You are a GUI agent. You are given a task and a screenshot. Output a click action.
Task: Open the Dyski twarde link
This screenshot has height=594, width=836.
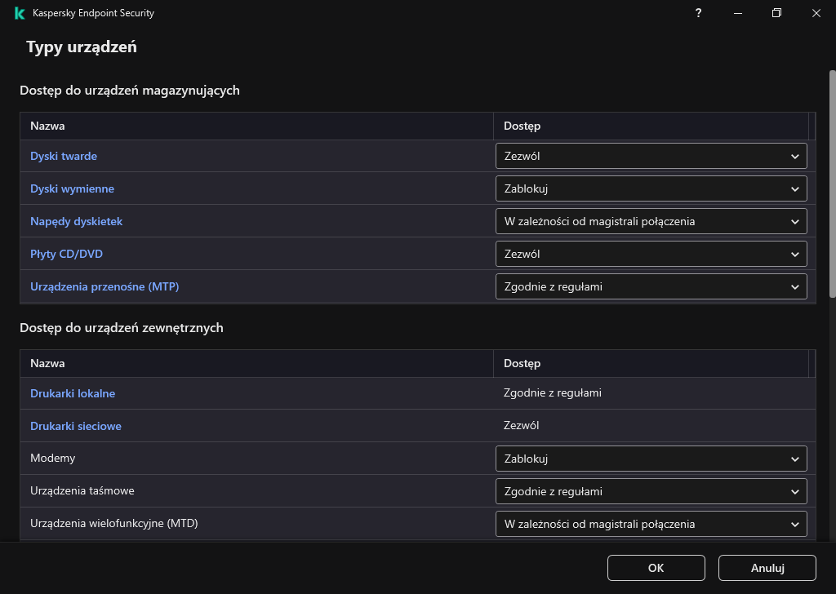(x=64, y=156)
